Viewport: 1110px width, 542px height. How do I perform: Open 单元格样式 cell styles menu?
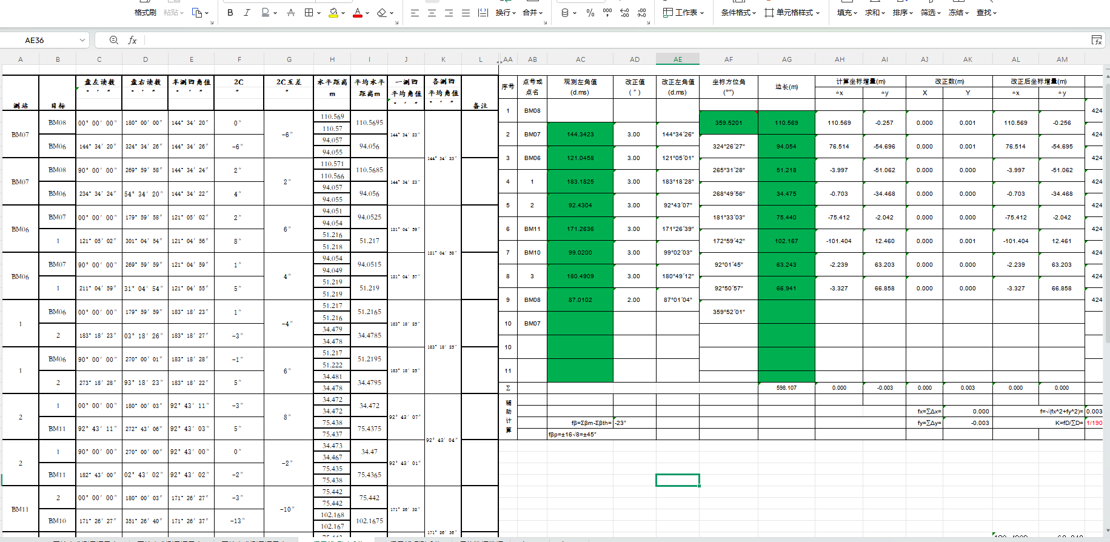(x=792, y=13)
